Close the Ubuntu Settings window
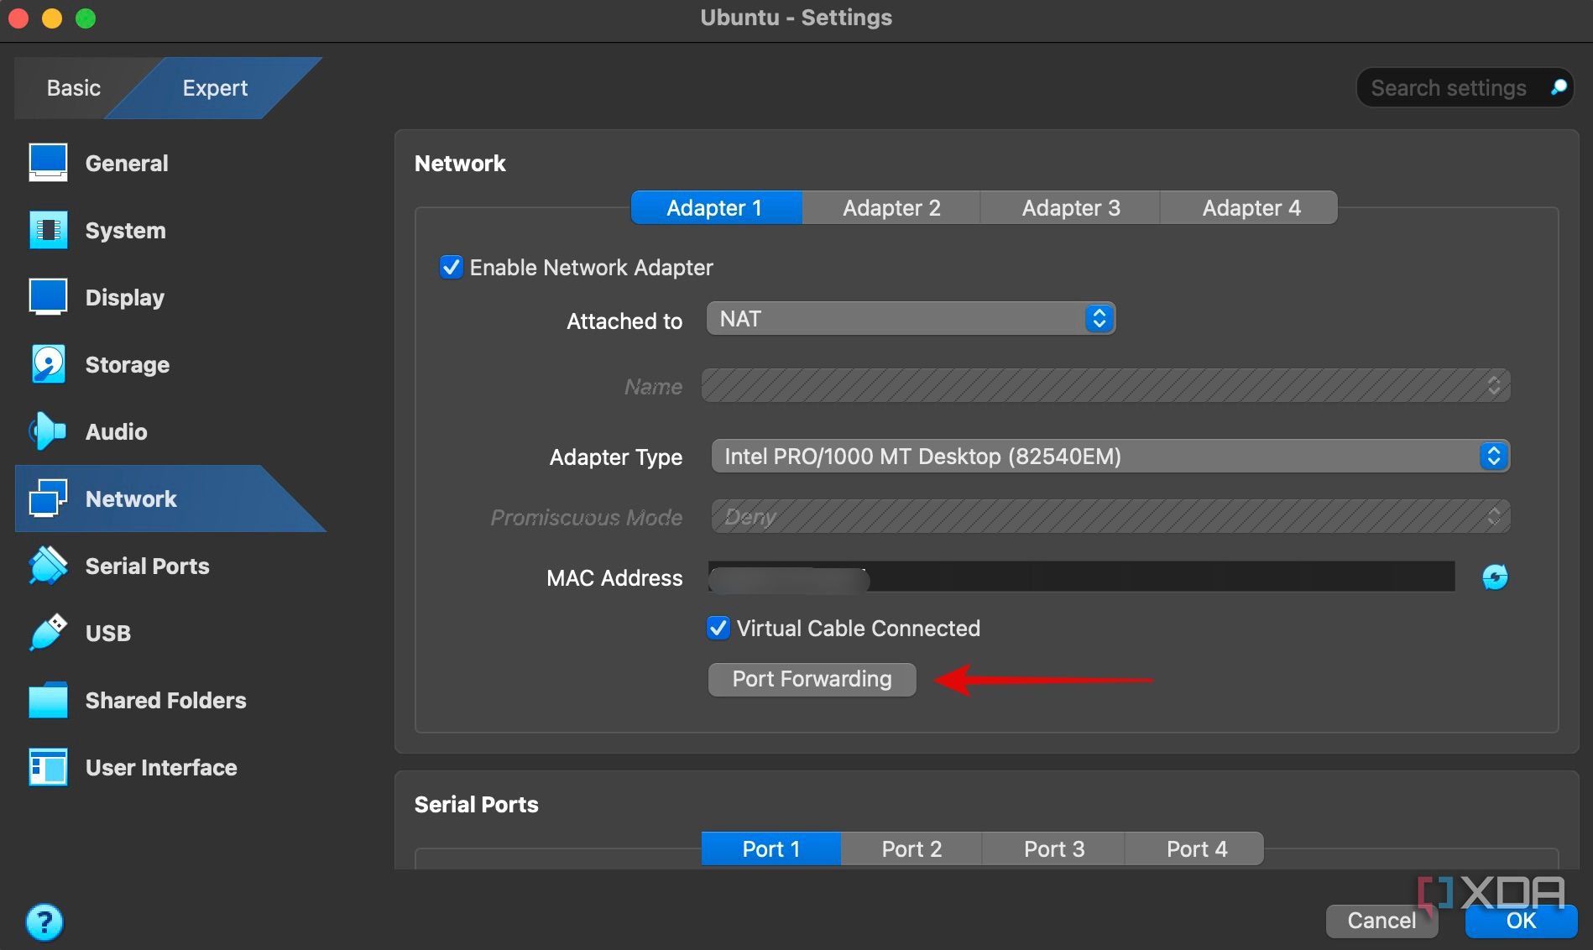The height and width of the screenshot is (950, 1593). 18,18
